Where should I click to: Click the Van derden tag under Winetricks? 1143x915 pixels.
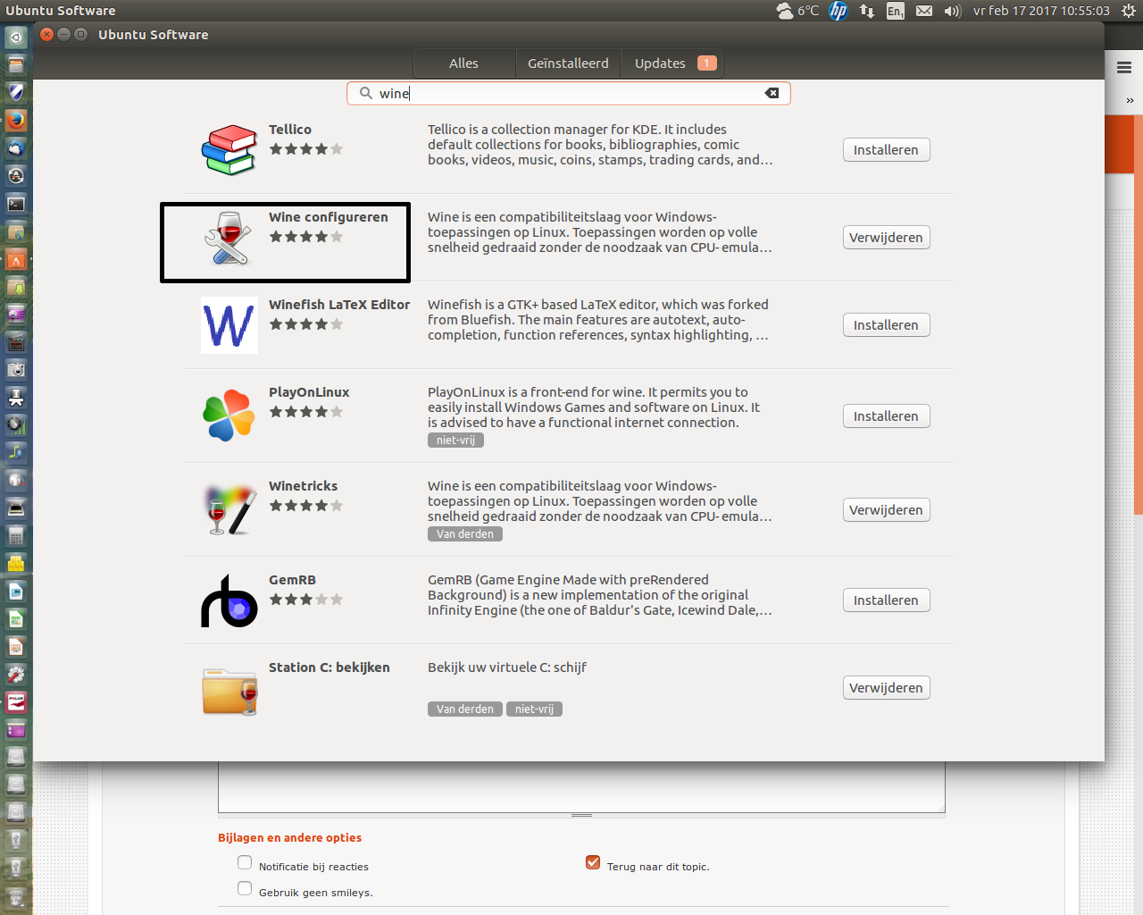pyautogui.click(x=465, y=534)
